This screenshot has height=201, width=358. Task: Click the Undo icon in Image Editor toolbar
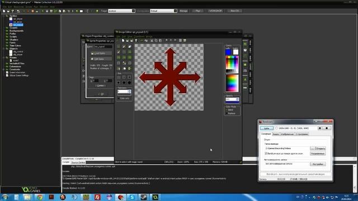coord(142,41)
